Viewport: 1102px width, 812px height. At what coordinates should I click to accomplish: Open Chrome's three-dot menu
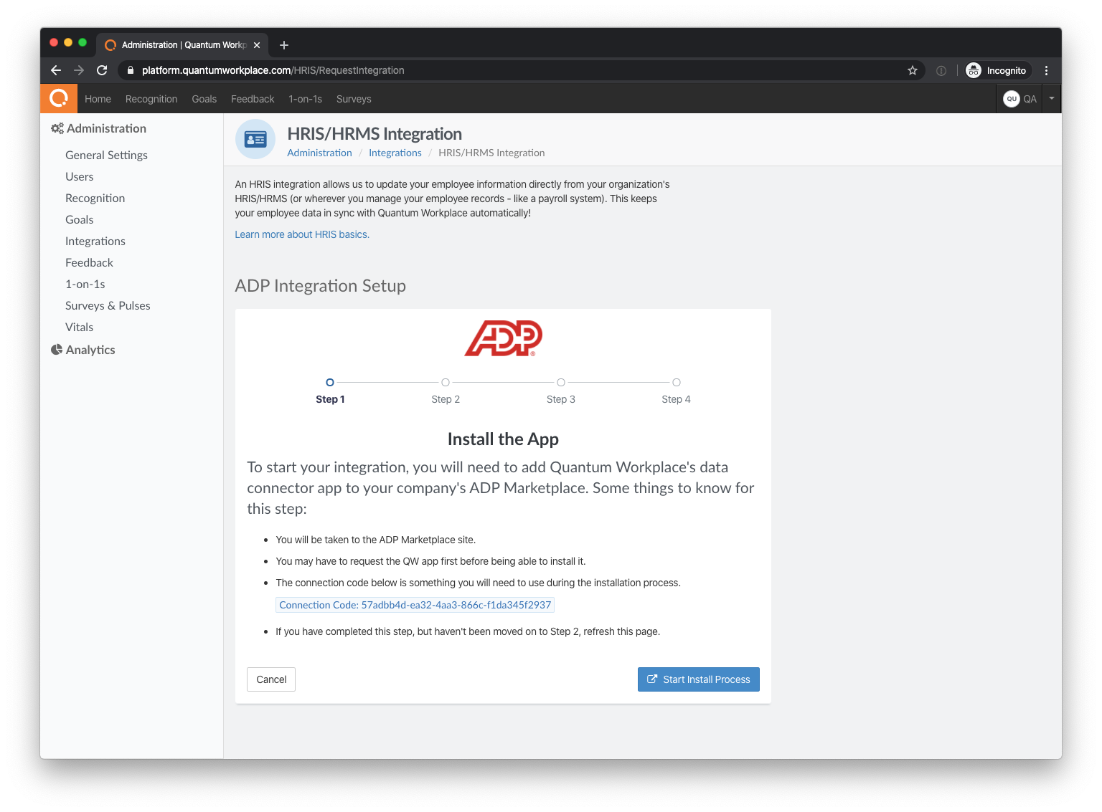[1046, 70]
